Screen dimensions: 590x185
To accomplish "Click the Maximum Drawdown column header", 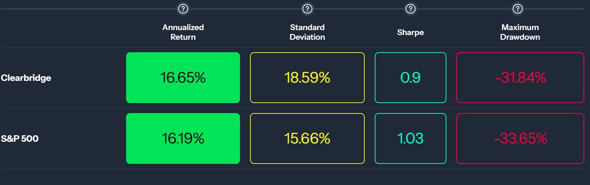I will click(x=520, y=32).
